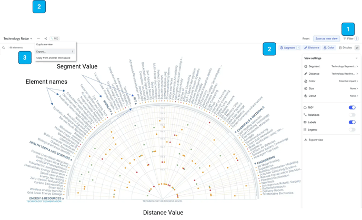Click the Display toolbar button
The height and width of the screenshot is (220, 362).
coord(345,47)
